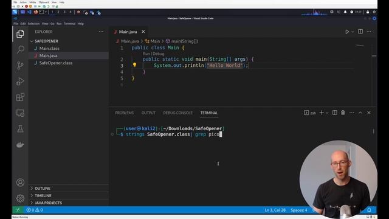
Task: Open terminal emulator icon in Kali taskbar
Action: coord(41,12)
